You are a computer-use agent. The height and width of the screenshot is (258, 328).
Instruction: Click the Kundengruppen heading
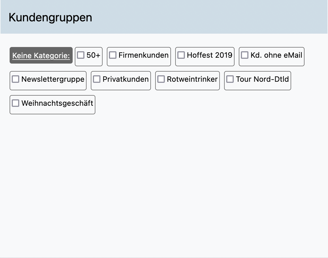pos(50,17)
